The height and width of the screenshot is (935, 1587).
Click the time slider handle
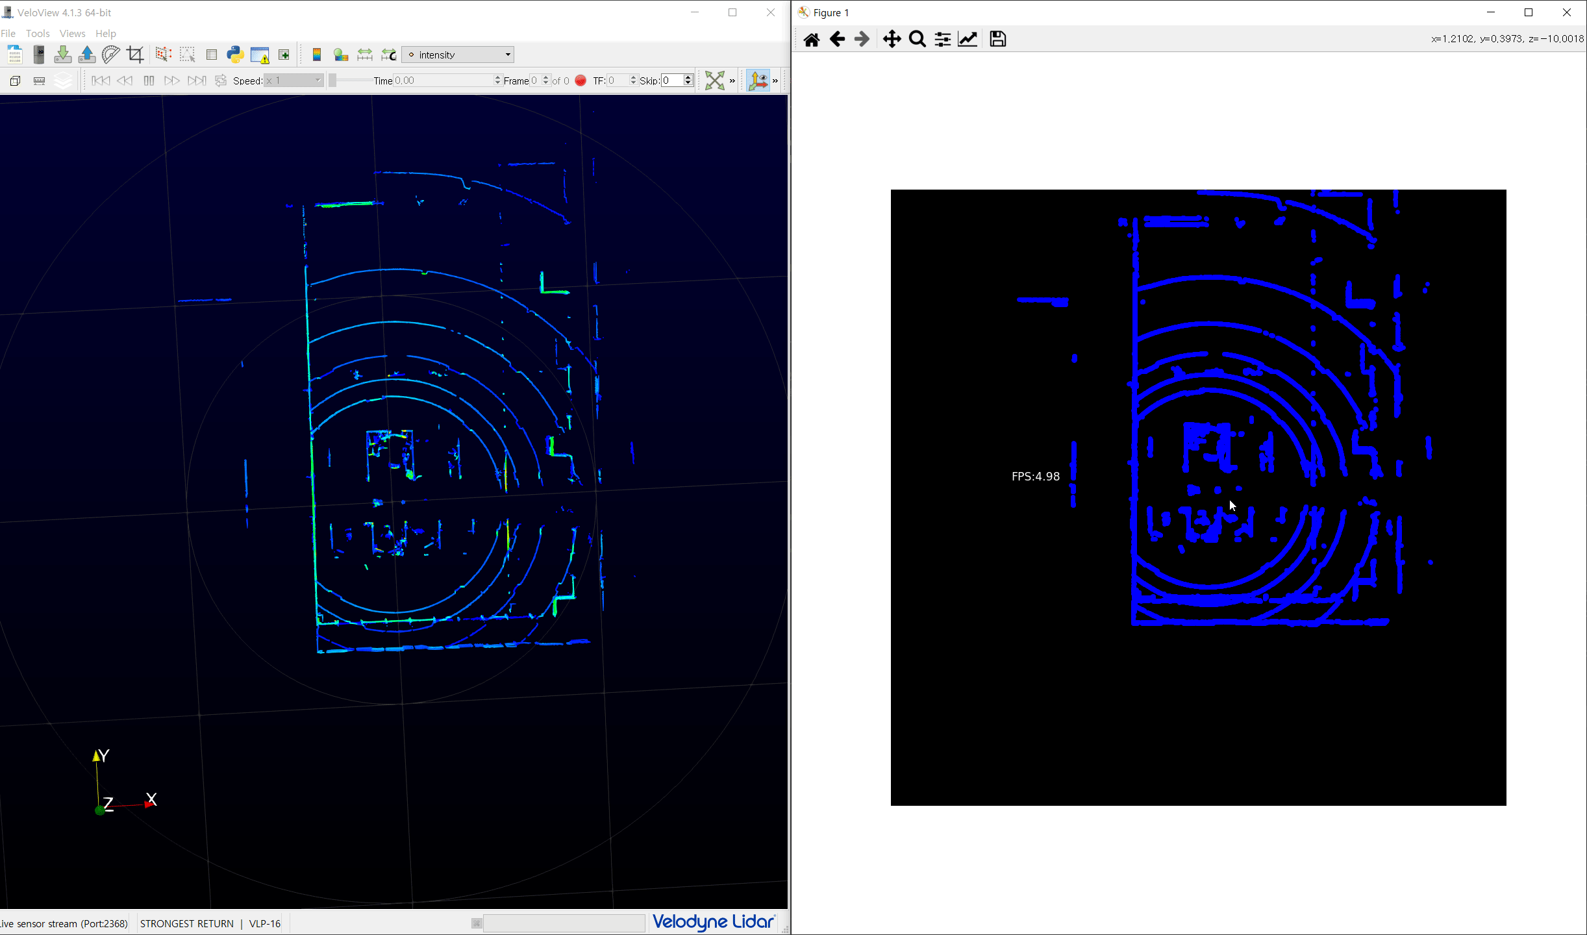click(332, 81)
